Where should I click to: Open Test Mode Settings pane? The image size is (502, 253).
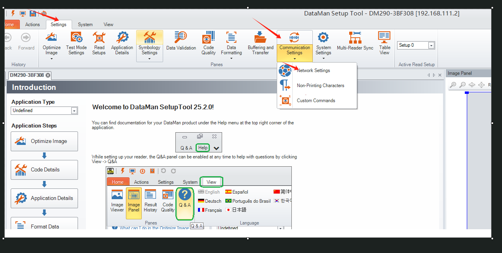[76, 44]
